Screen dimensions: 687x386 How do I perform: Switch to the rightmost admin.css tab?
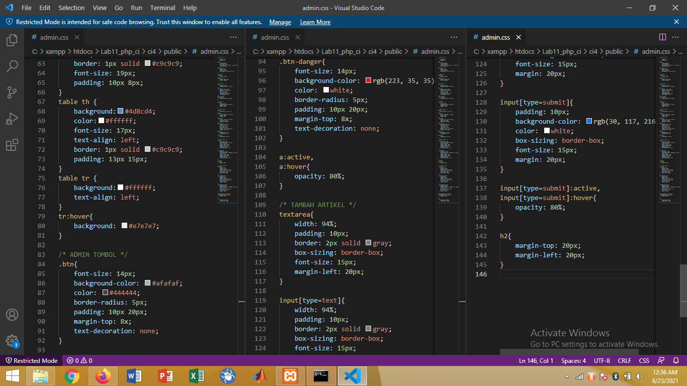click(495, 37)
